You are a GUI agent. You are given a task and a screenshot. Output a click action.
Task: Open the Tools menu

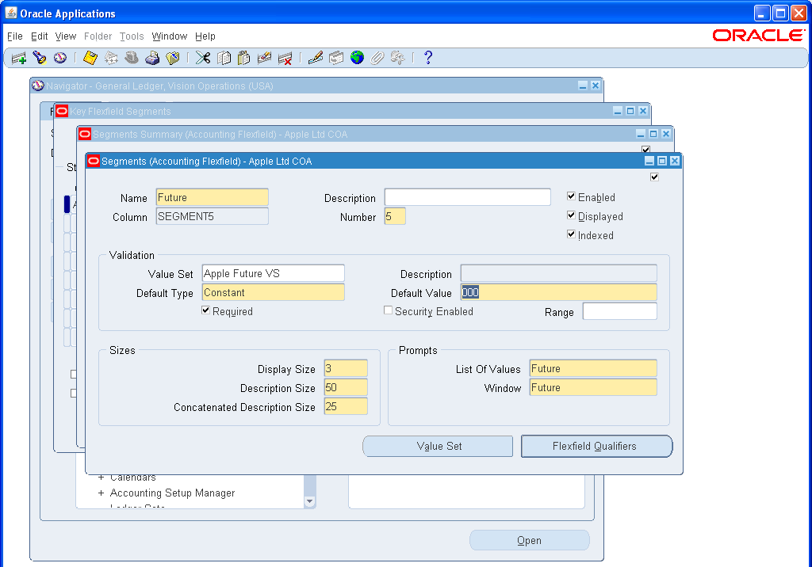pyautogui.click(x=132, y=36)
